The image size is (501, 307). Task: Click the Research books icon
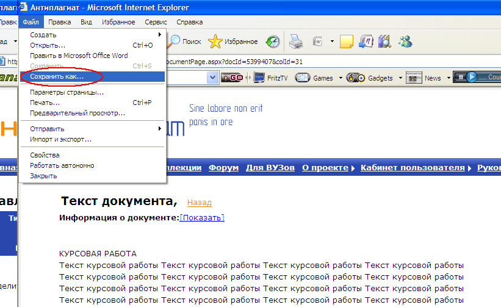coord(384,42)
